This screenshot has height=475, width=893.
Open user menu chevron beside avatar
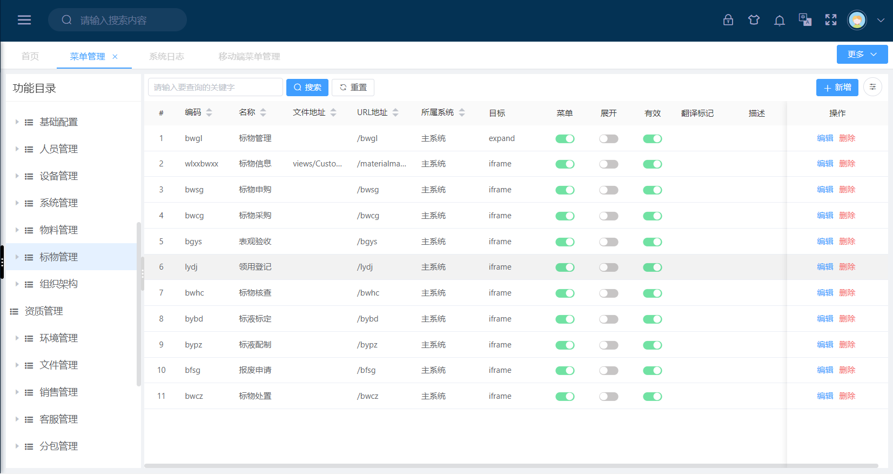pyautogui.click(x=881, y=21)
